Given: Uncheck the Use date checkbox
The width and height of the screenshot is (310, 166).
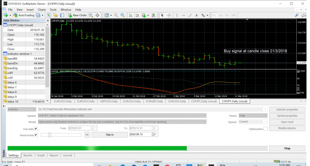Looking at the screenshot, I should click(36, 128).
